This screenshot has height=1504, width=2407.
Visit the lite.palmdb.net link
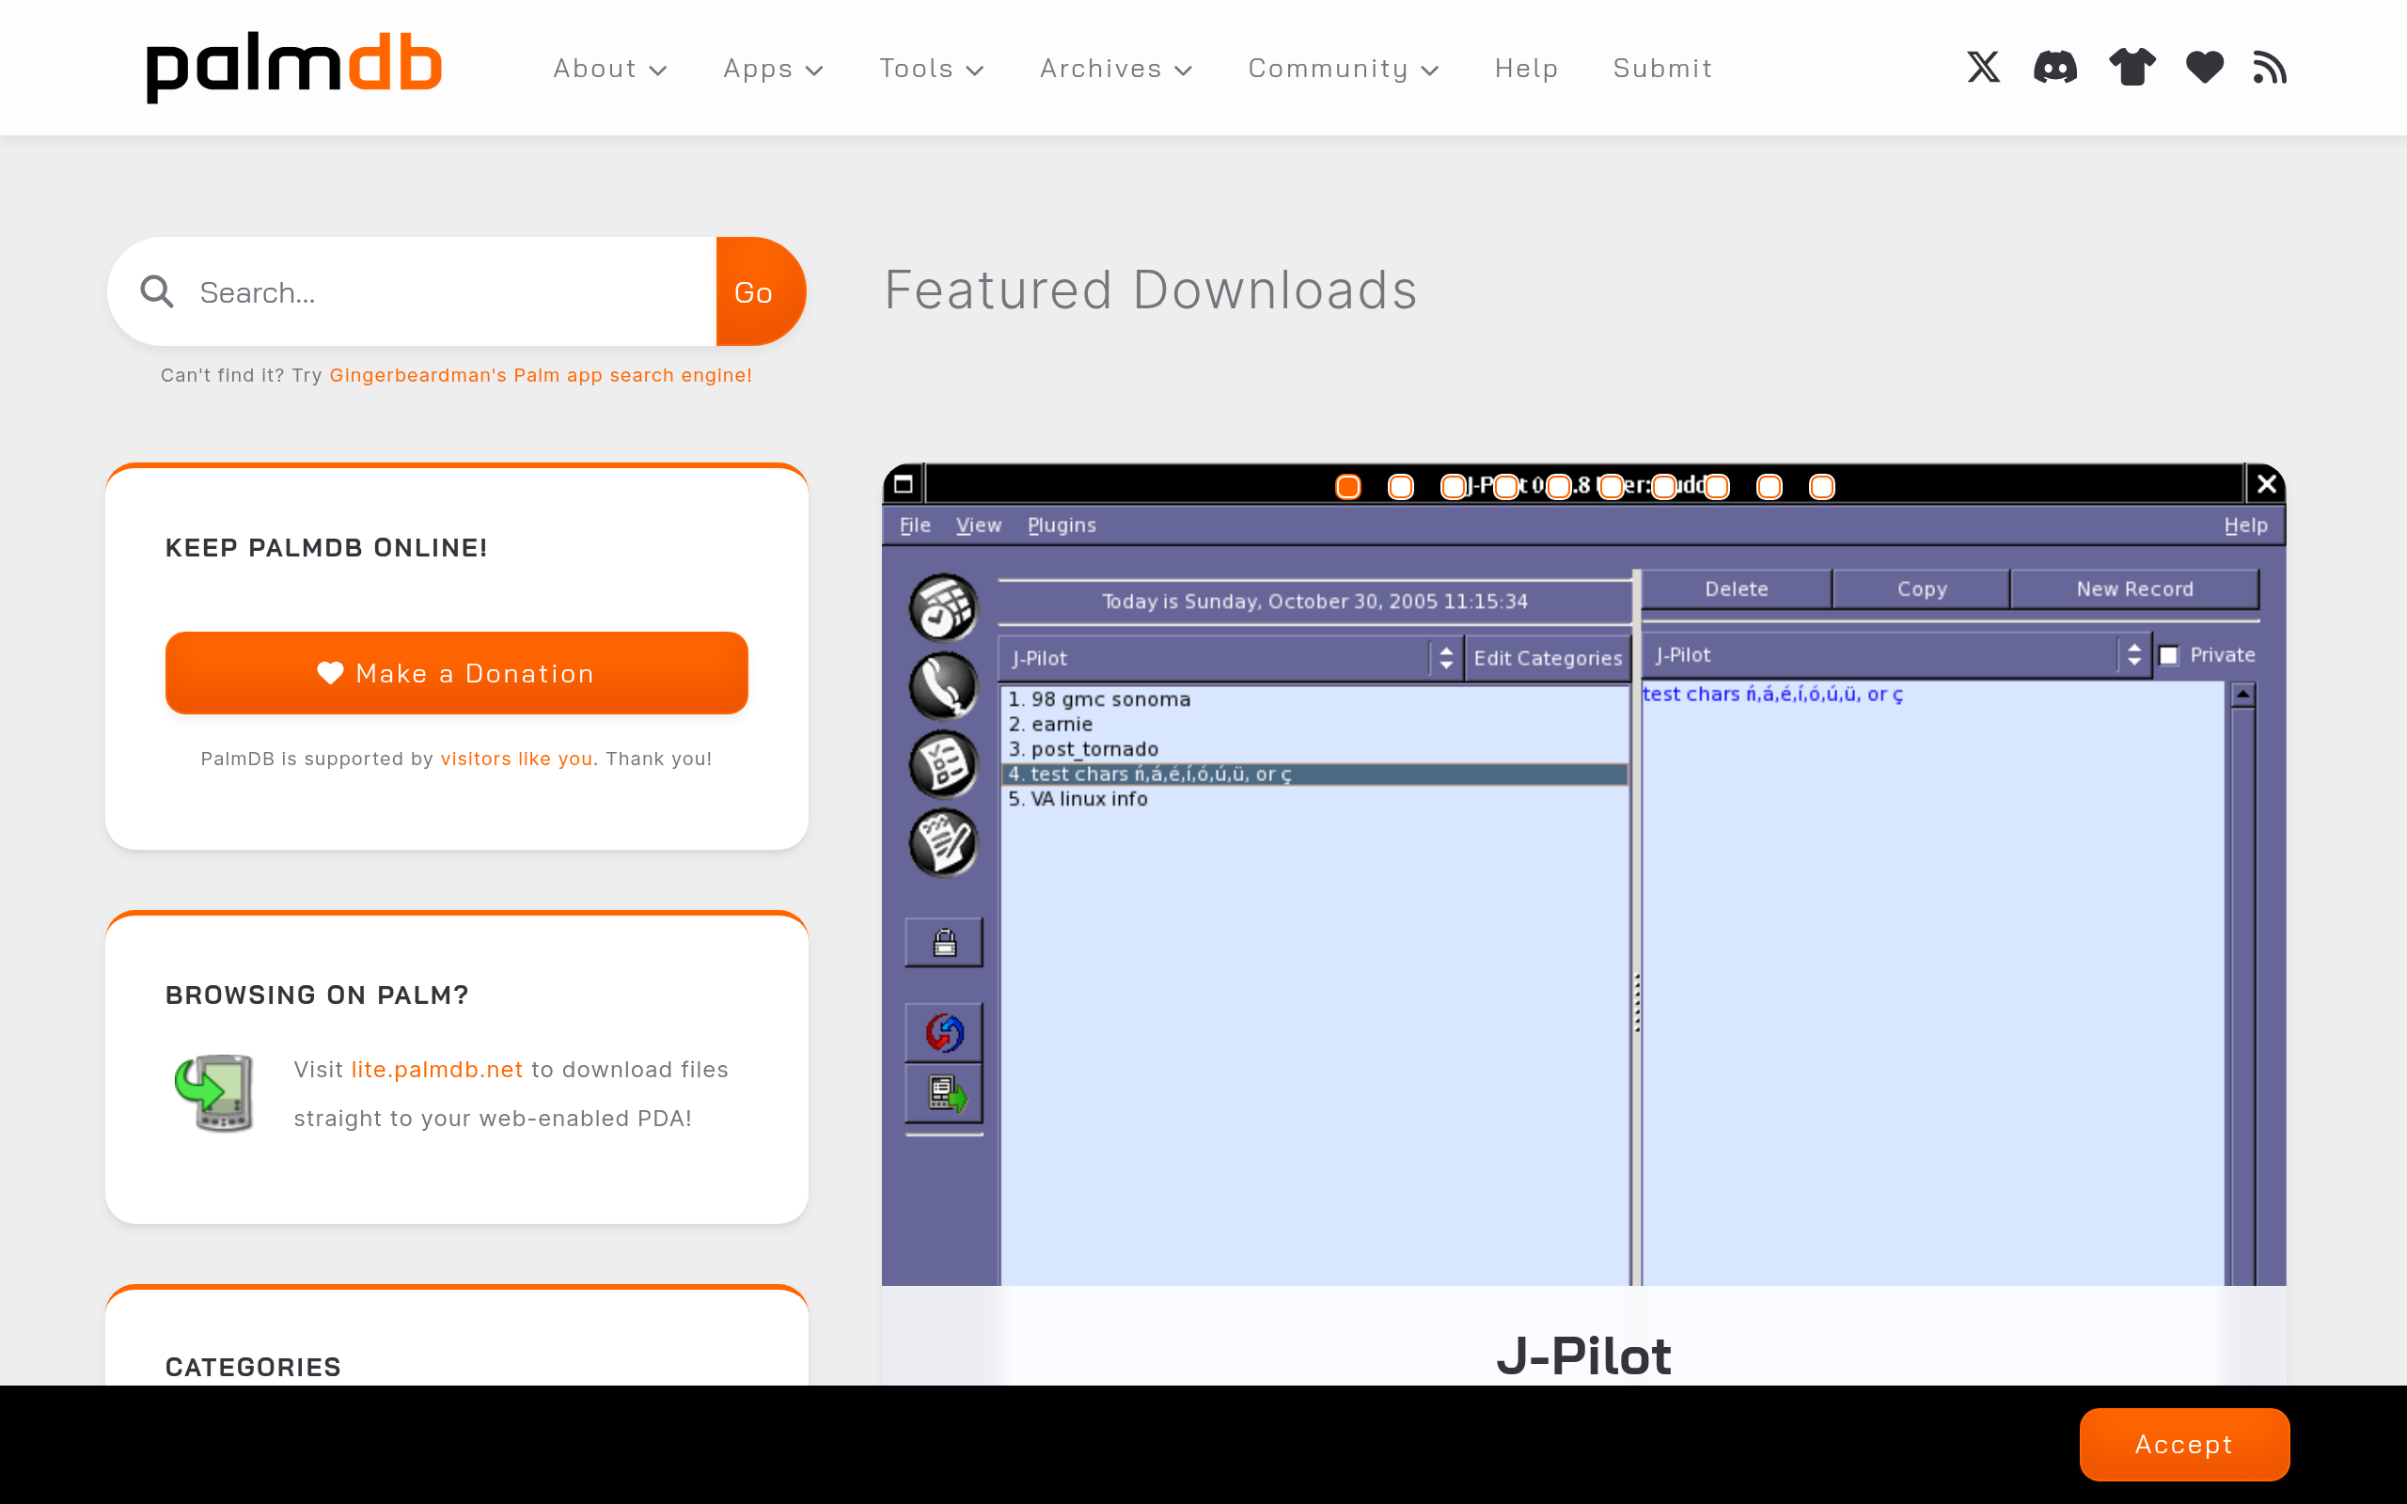(436, 1070)
